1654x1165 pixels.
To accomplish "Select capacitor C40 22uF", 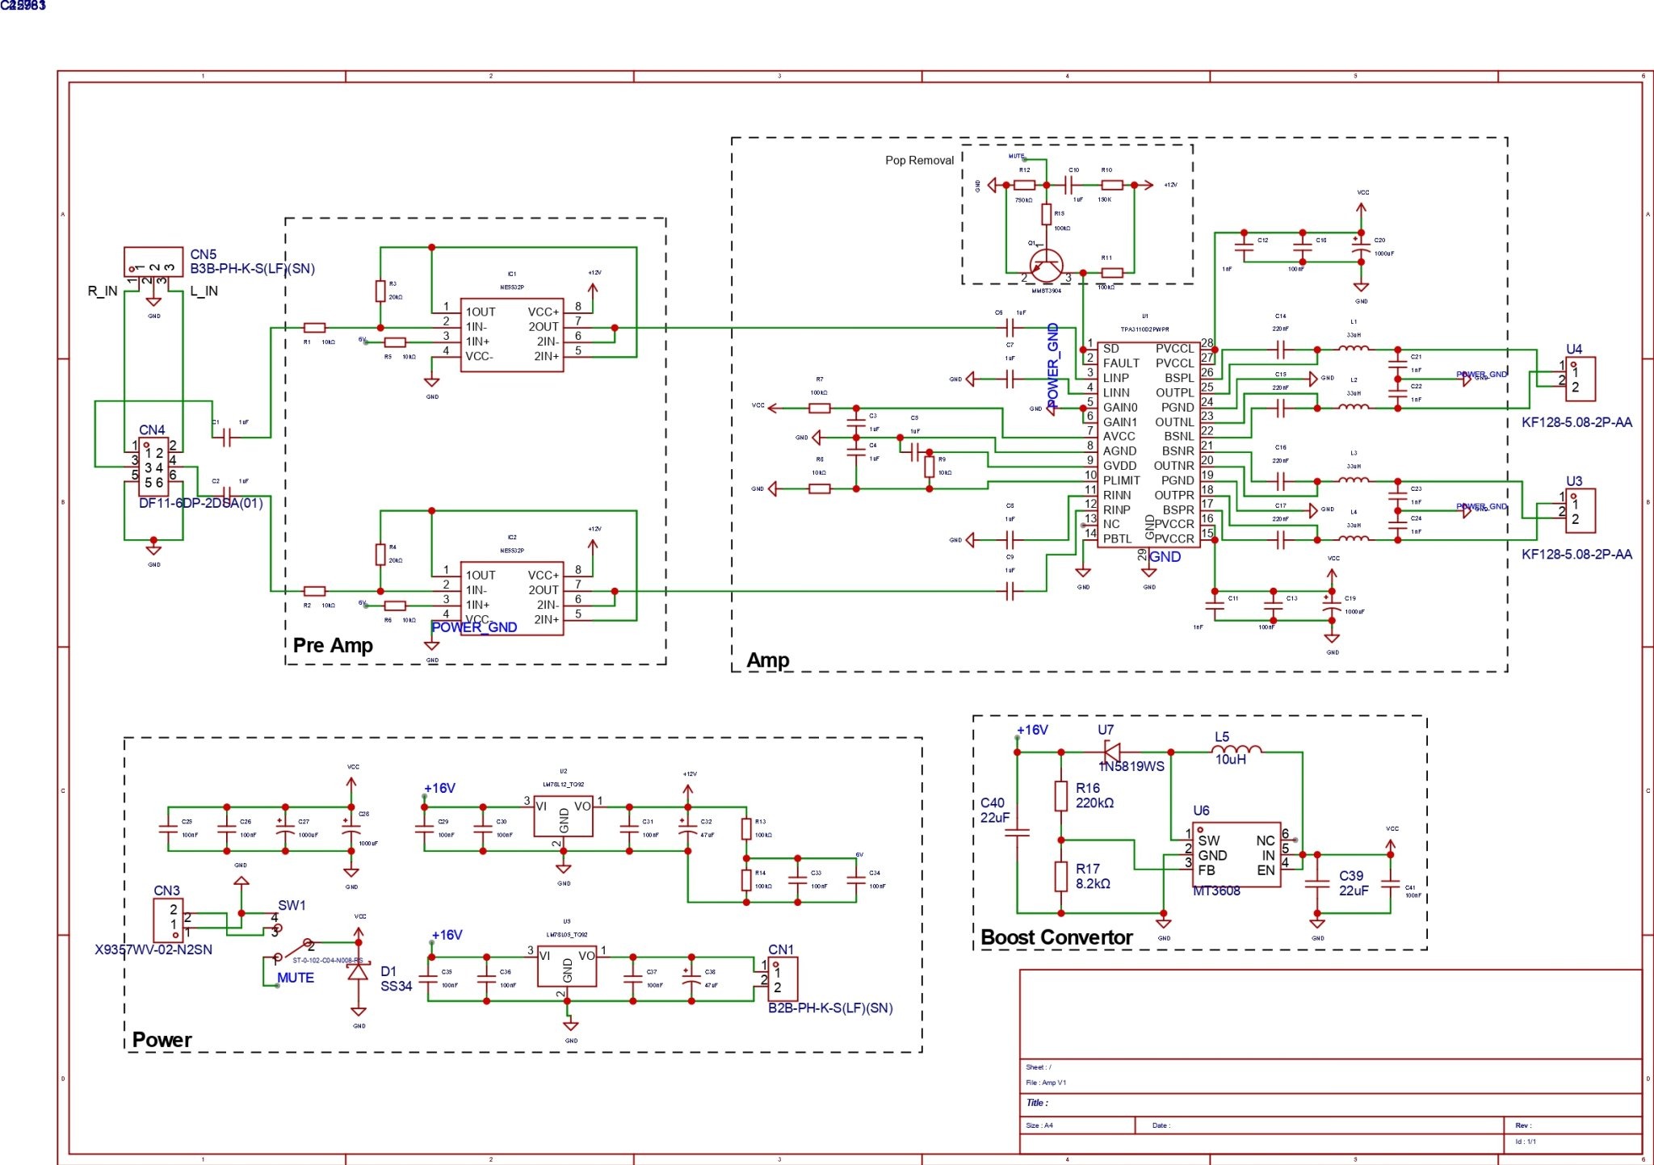I will 1018,832.
